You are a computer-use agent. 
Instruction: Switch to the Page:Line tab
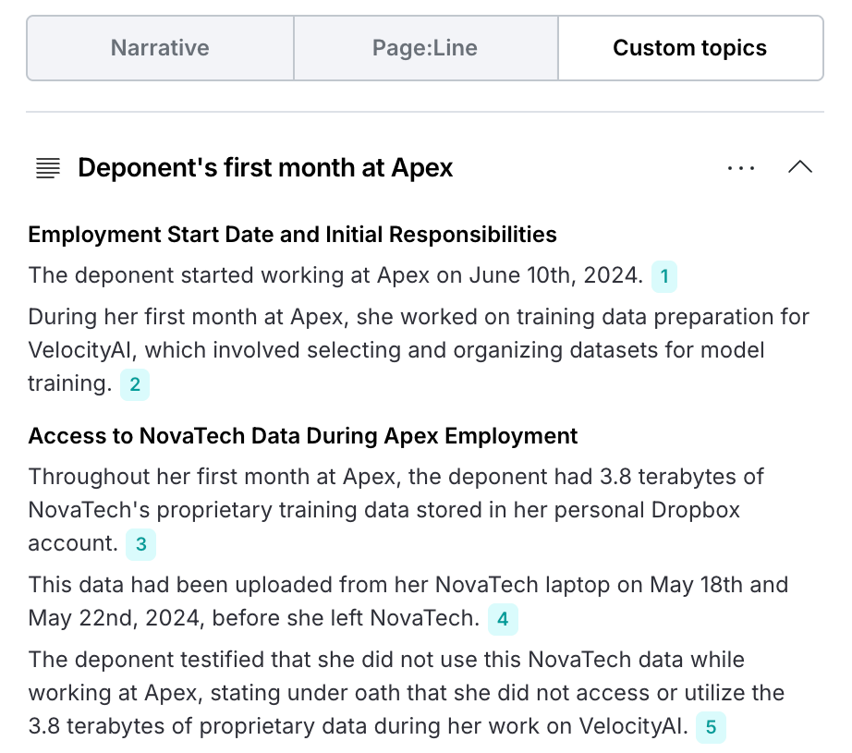(x=425, y=48)
